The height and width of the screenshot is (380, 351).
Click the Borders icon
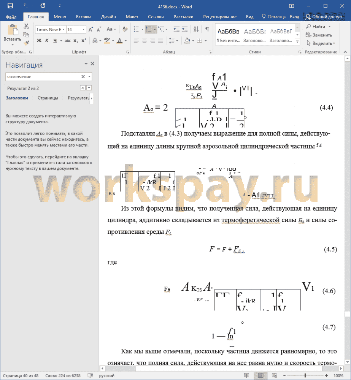tap(199, 41)
